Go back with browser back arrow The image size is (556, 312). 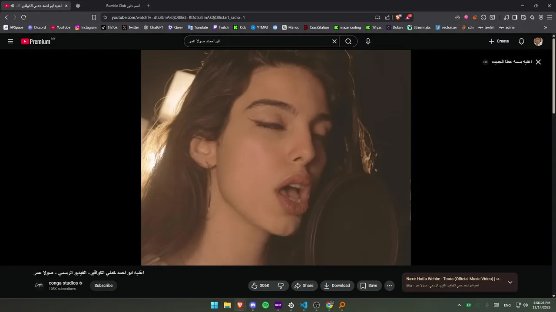pyautogui.click(x=6, y=17)
